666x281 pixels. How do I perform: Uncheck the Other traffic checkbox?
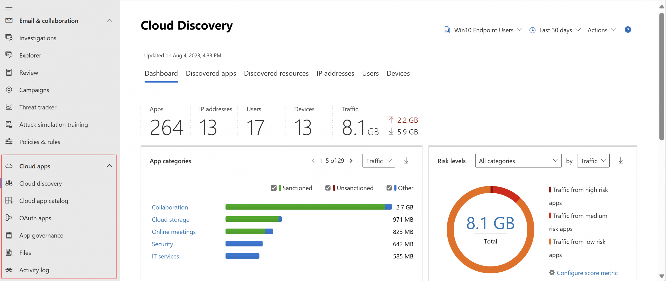pyautogui.click(x=389, y=188)
